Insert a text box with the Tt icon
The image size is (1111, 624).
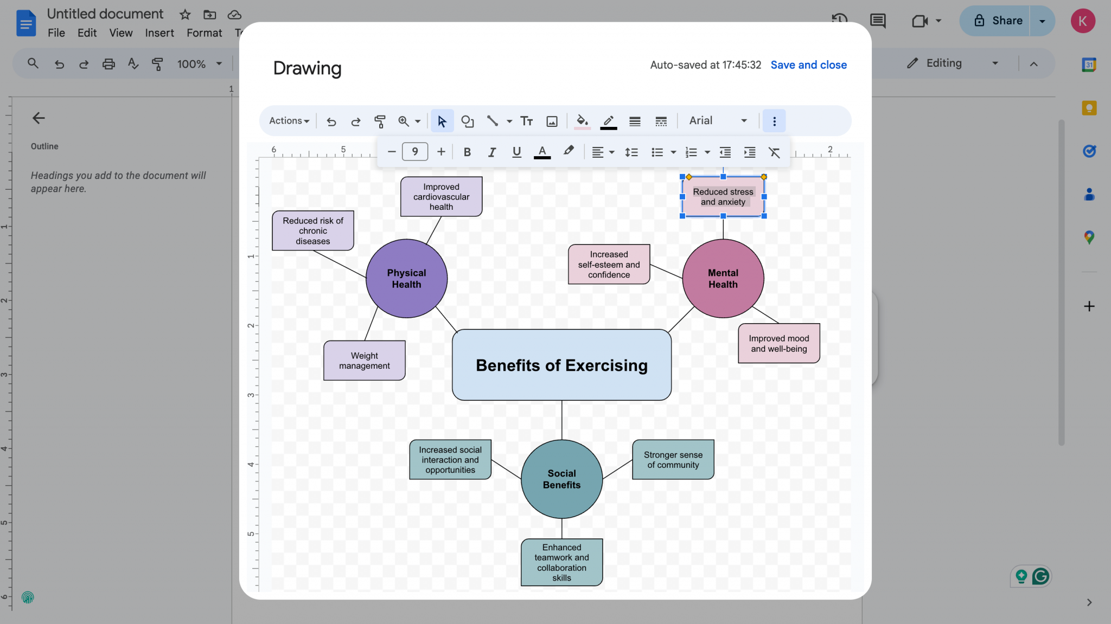coord(526,121)
